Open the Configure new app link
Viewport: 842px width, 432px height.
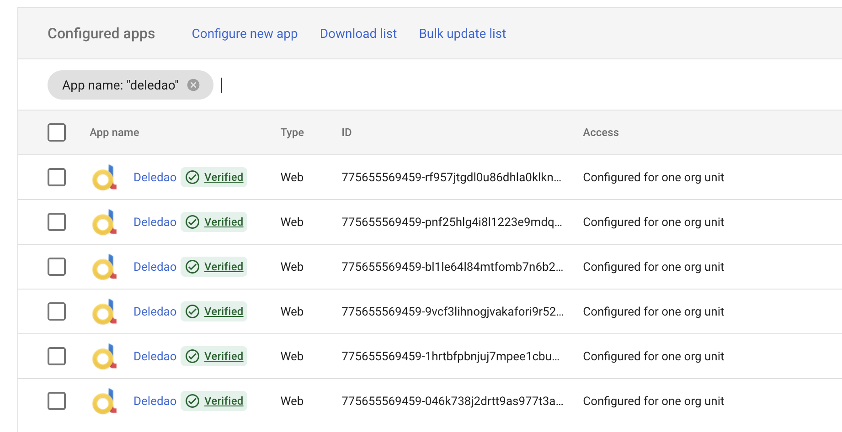[245, 34]
